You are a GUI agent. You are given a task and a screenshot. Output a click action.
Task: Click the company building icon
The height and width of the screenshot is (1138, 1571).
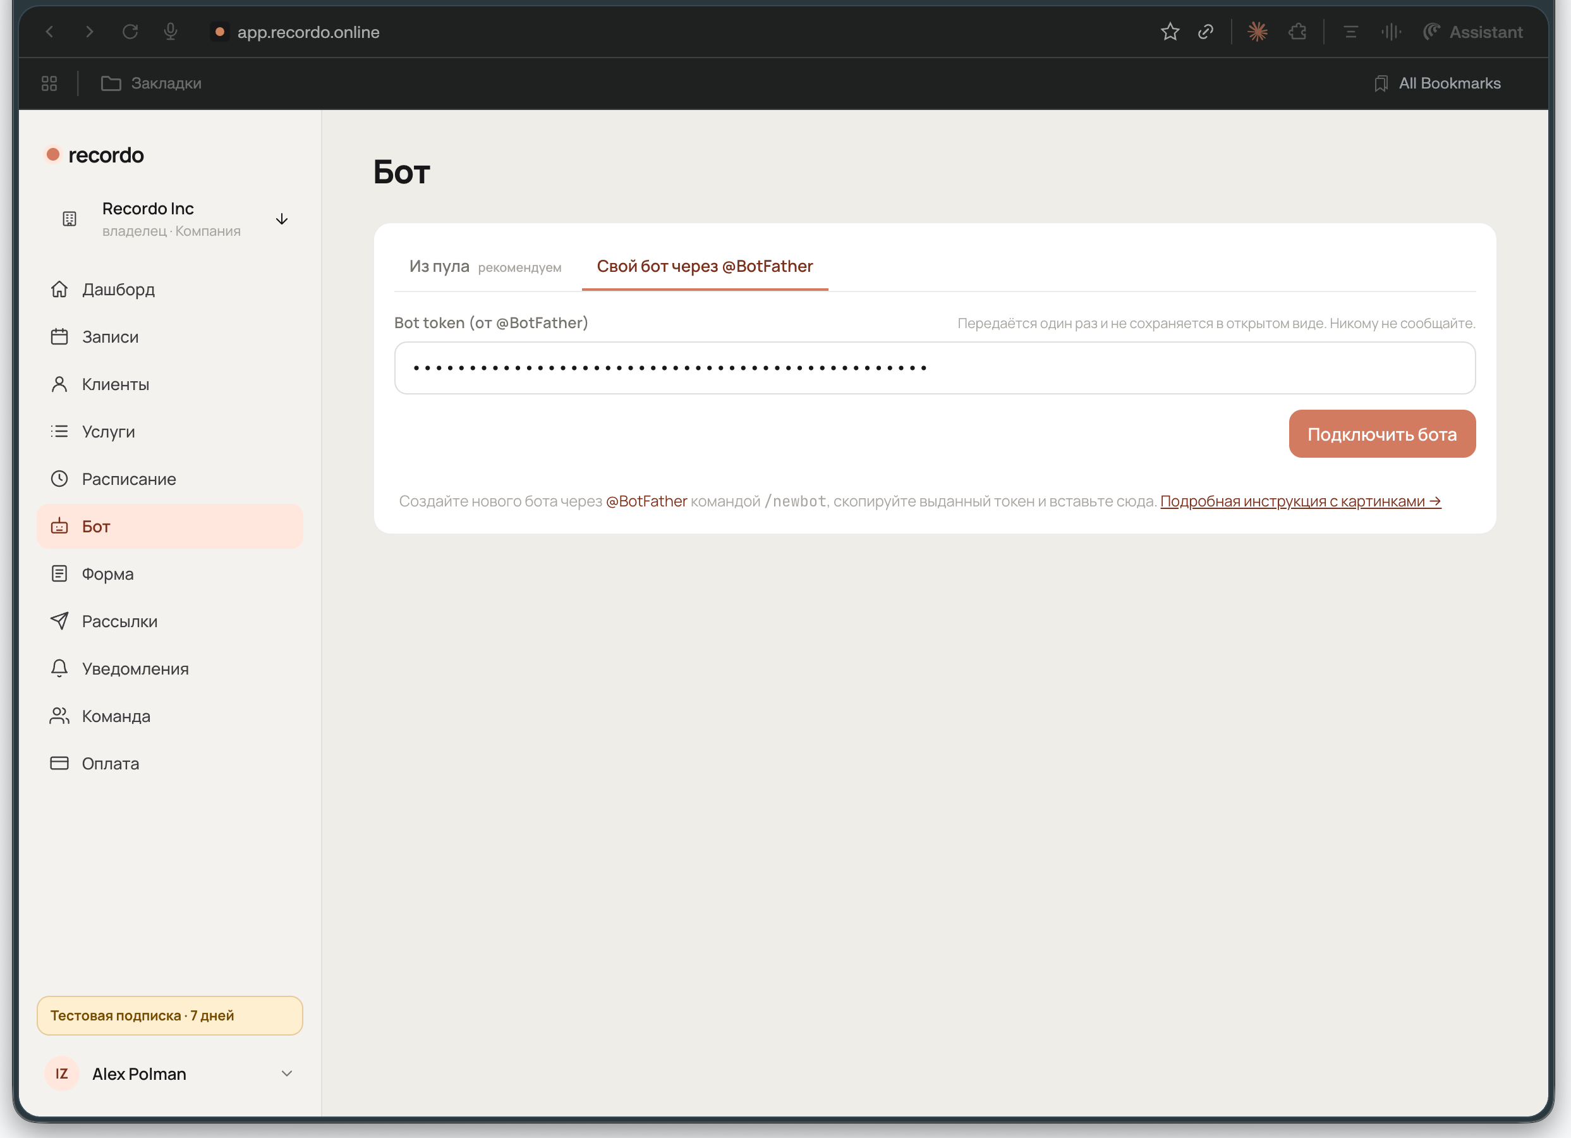click(70, 219)
